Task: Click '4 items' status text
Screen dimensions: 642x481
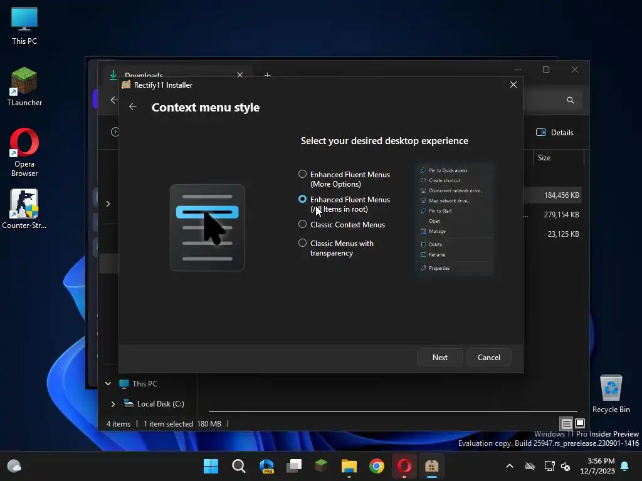Action: 118,424
